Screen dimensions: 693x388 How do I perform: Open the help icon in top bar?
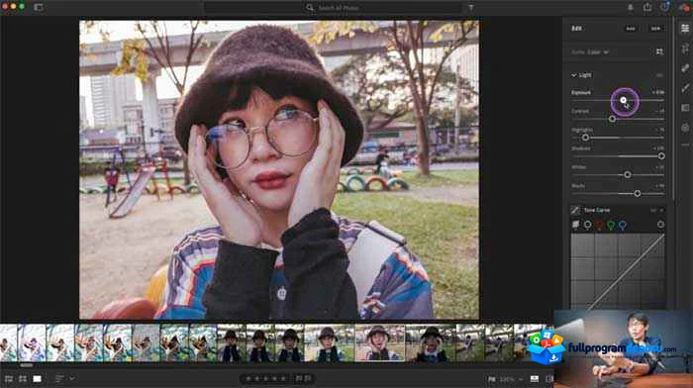pyautogui.click(x=664, y=7)
